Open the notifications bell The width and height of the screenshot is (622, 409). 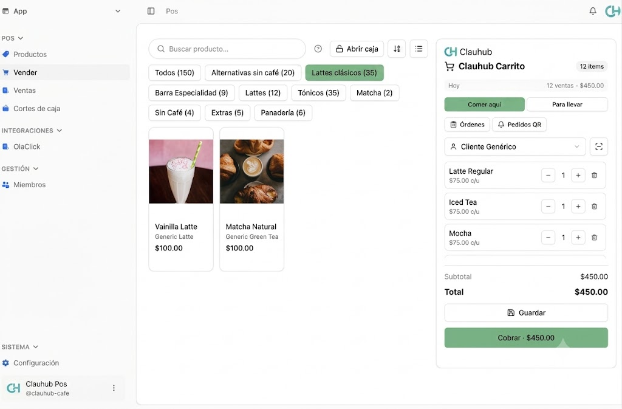pos(593,11)
